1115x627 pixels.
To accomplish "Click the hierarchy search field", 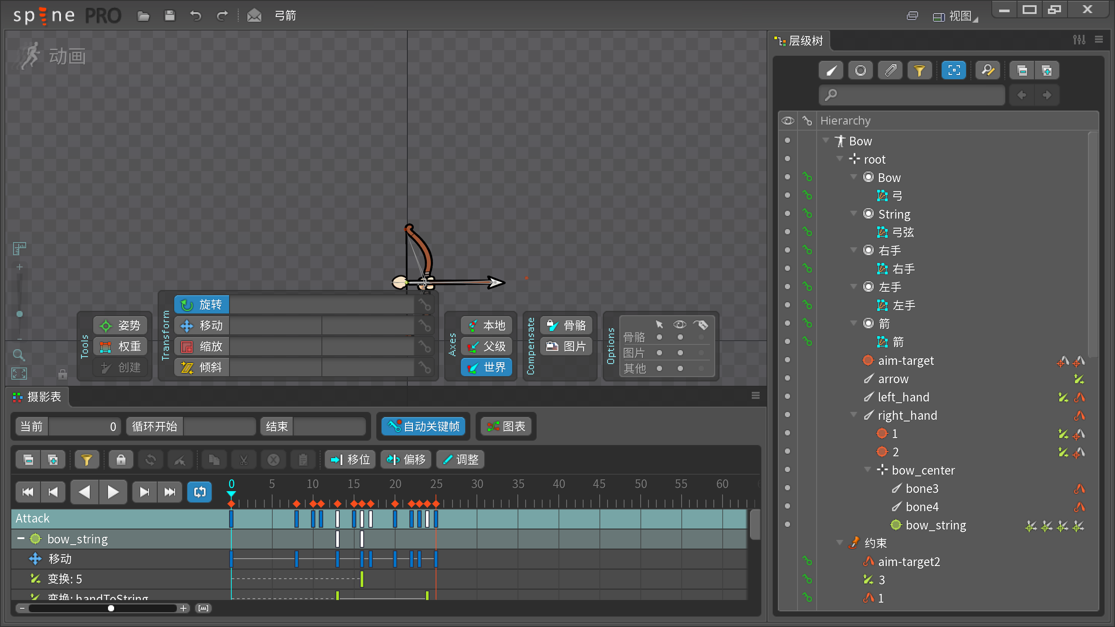I will point(912,95).
